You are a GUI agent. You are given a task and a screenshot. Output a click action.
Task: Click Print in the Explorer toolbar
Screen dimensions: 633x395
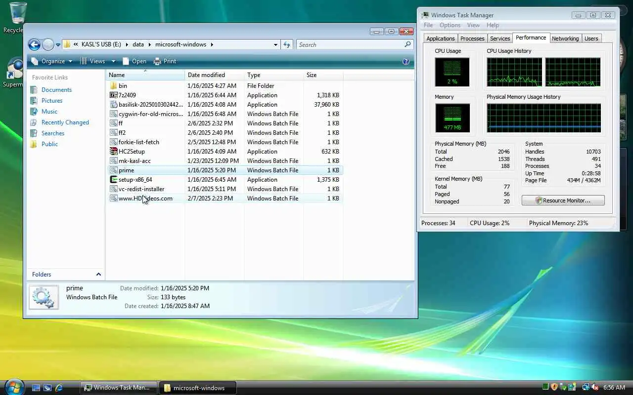point(165,61)
